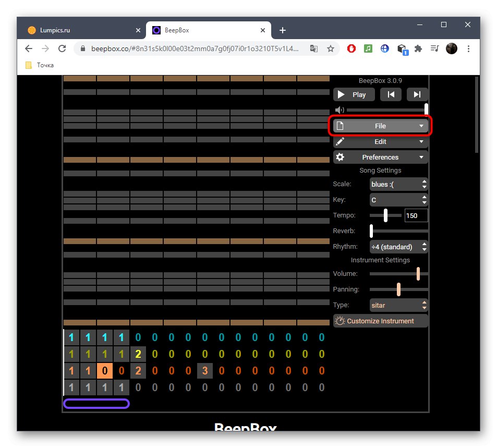Image resolution: width=497 pixels, height=448 pixels.
Task: Jump to previous bar with rewind icon
Action: tap(391, 94)
